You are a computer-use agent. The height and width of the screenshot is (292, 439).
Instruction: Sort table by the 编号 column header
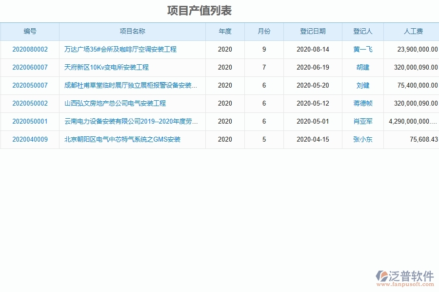coord(30,31)
